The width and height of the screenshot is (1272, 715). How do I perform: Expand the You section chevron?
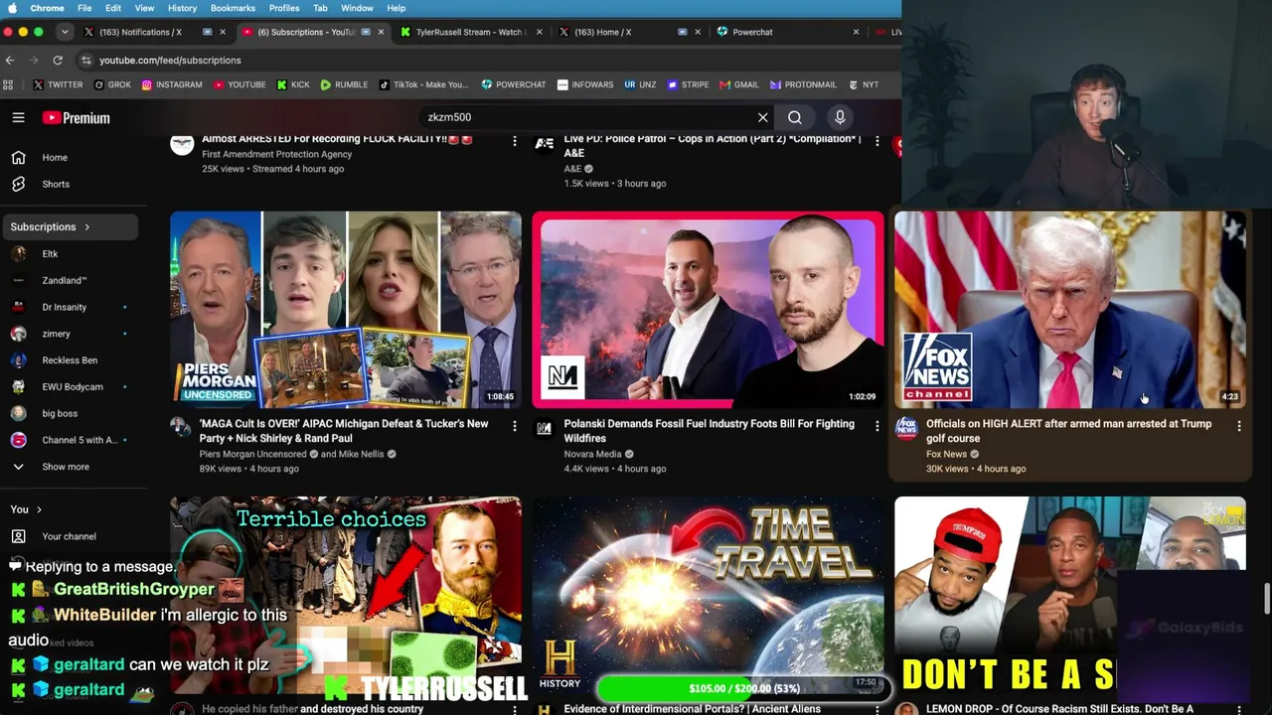coord(39,509)
